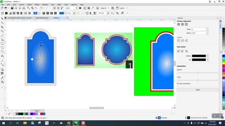Select the Artistic Media tool
Screen dimensions: 225x126
click(x=2, y=40)
